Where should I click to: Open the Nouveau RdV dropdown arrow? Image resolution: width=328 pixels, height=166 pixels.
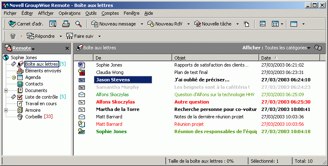pos(188,24)
